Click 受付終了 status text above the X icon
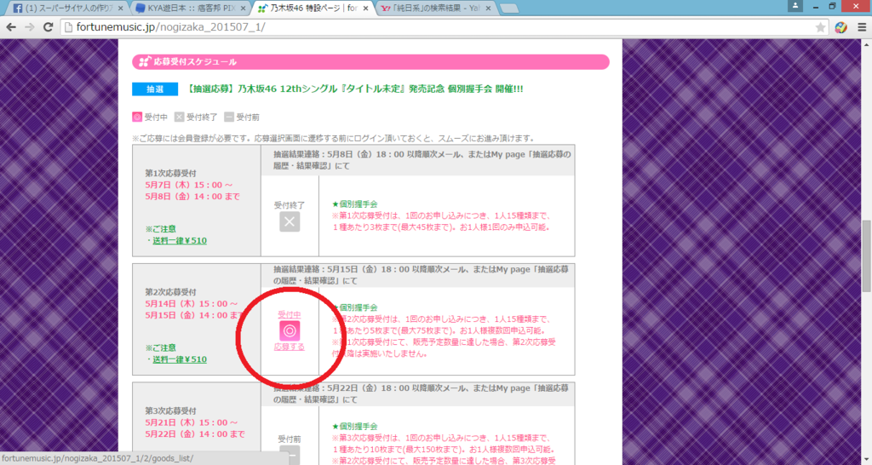This screenshot has height=465, width=872. 290,205
